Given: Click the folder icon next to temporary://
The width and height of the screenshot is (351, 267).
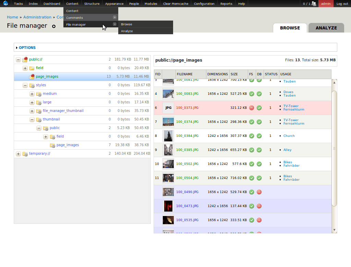Looking at the screenshot, I should click(25, 154).
